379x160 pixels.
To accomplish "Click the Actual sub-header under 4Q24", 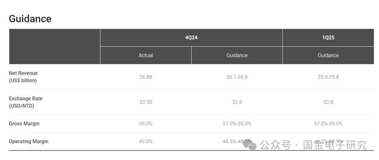I will (x=146, y=55).
